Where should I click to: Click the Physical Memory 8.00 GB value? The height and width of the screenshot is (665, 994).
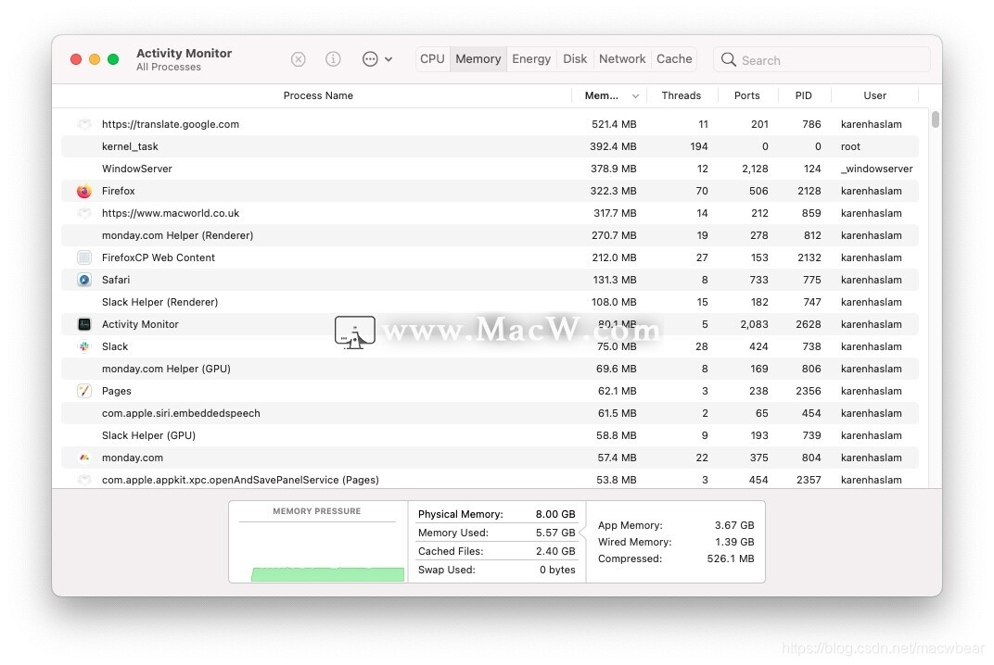(555, 514)
